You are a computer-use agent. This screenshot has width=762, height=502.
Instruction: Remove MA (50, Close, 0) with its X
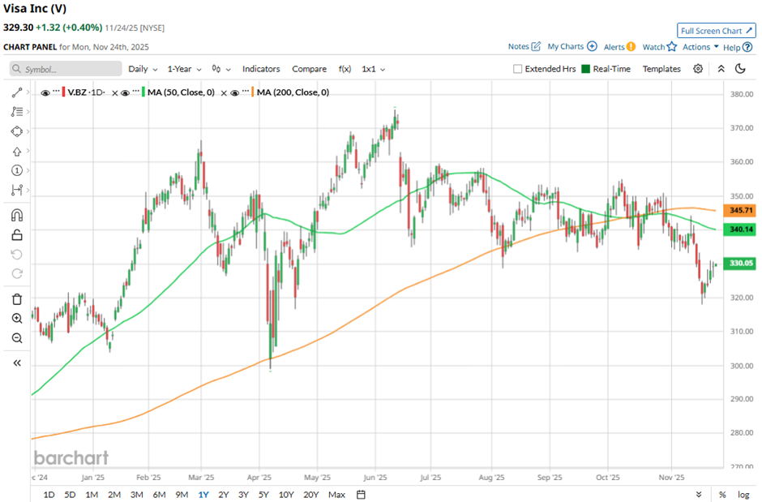tap(224, 92)
